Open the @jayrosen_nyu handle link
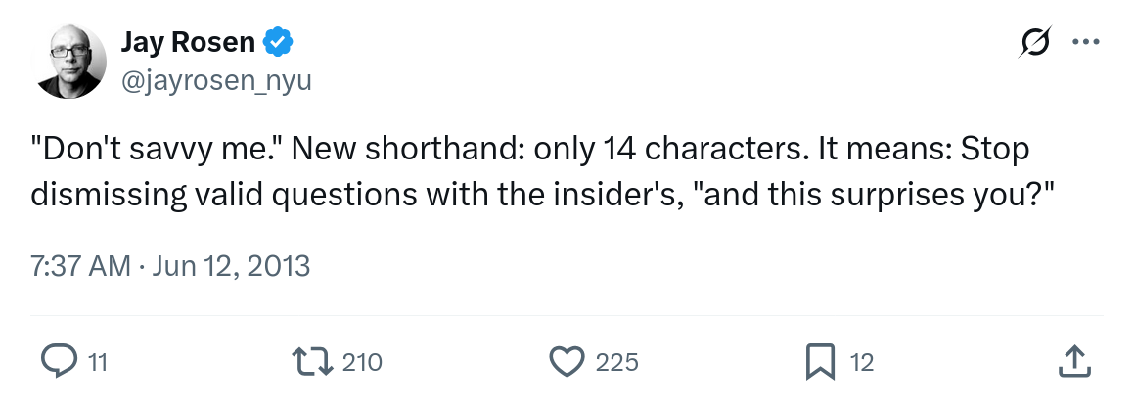 [215, 81]
